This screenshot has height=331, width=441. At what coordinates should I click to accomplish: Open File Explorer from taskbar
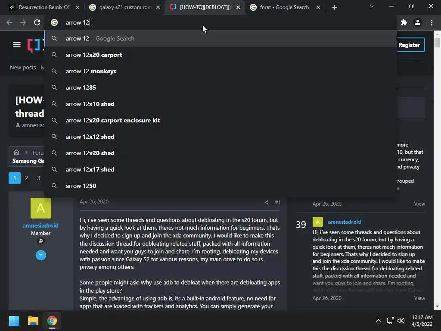[33, 321]
